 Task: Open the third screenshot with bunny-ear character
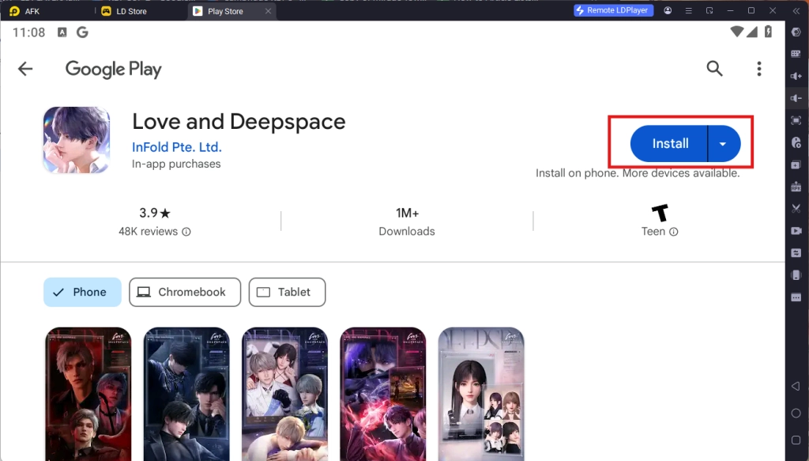tap(284, 394)
